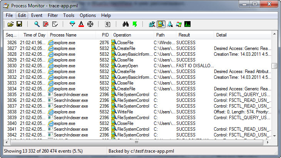Sort by Process Name column header
281x158 pixels.
point(72,35)
